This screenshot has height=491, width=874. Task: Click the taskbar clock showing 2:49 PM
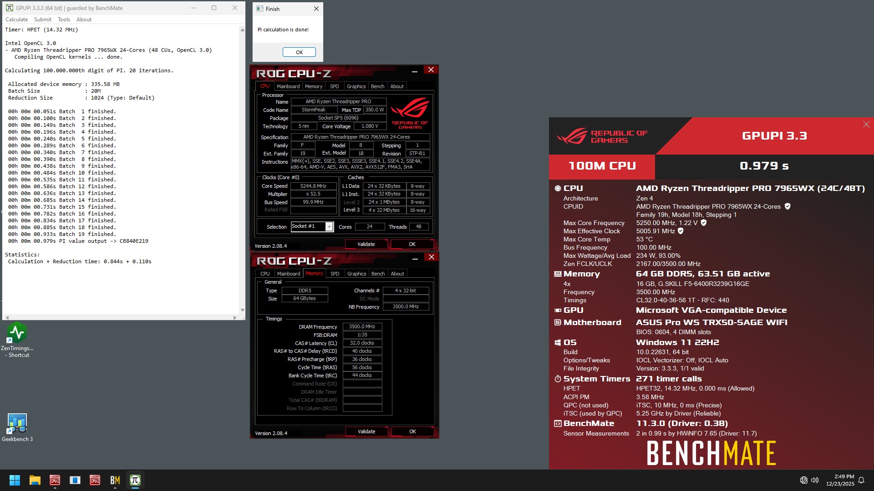click(x=840, y=480)
